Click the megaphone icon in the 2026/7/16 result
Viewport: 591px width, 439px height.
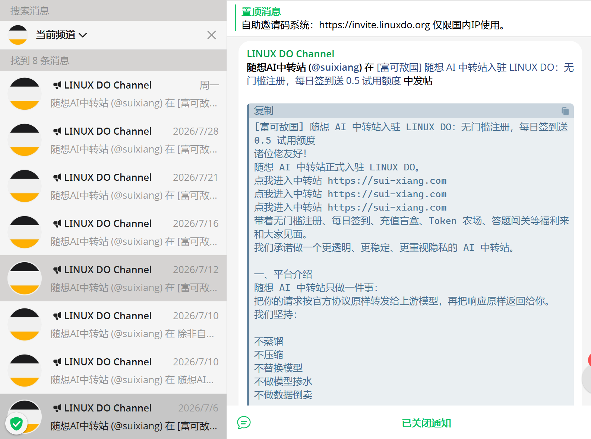[x=57, y=224]
